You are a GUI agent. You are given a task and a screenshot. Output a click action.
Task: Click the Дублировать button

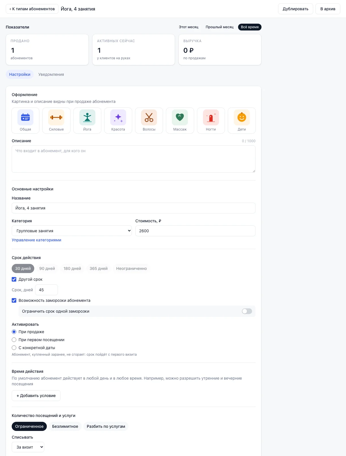(295, 9)
